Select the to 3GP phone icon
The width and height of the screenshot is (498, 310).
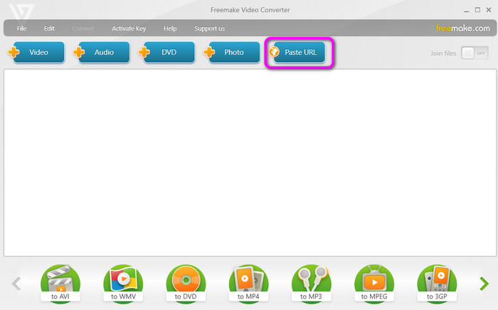coord(437,283)
